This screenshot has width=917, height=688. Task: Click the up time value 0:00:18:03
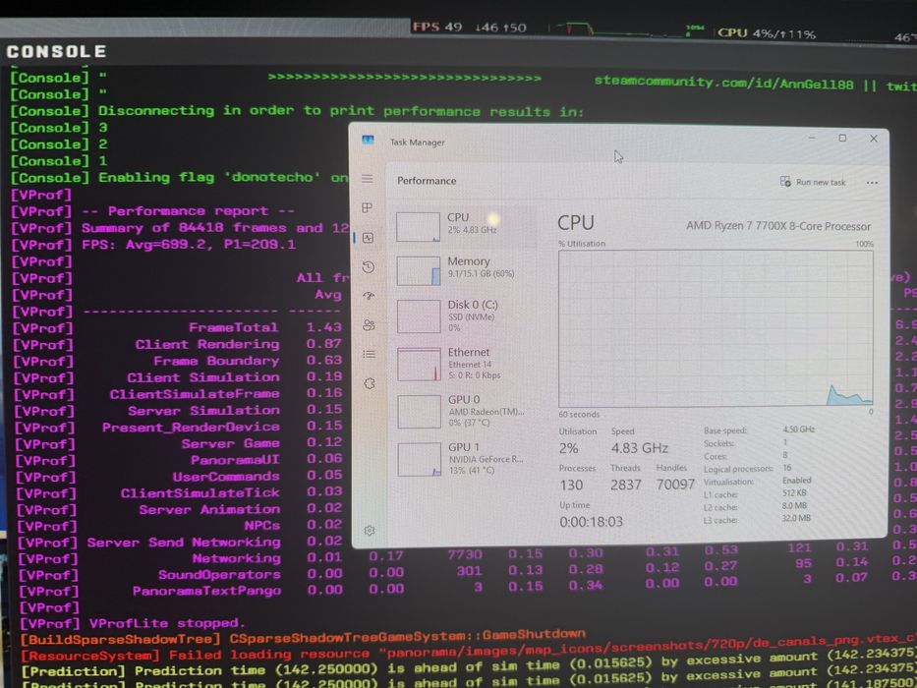coord(592,522)
